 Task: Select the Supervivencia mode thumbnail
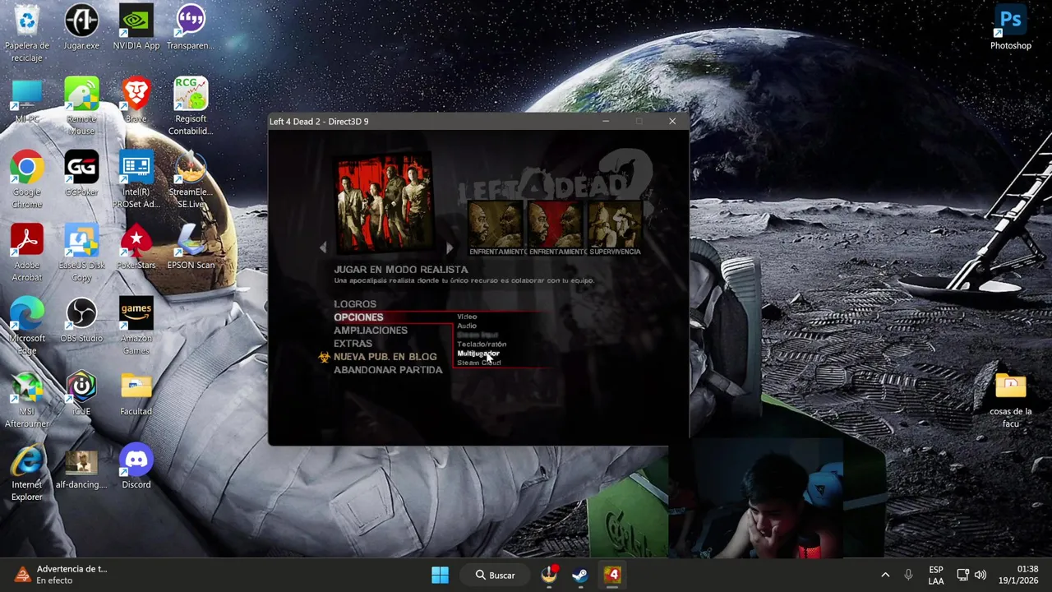coord(615,224)
